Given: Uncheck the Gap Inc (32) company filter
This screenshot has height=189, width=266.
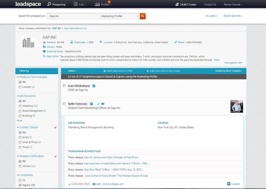Looking at the screenshot, I should (20, 185).
